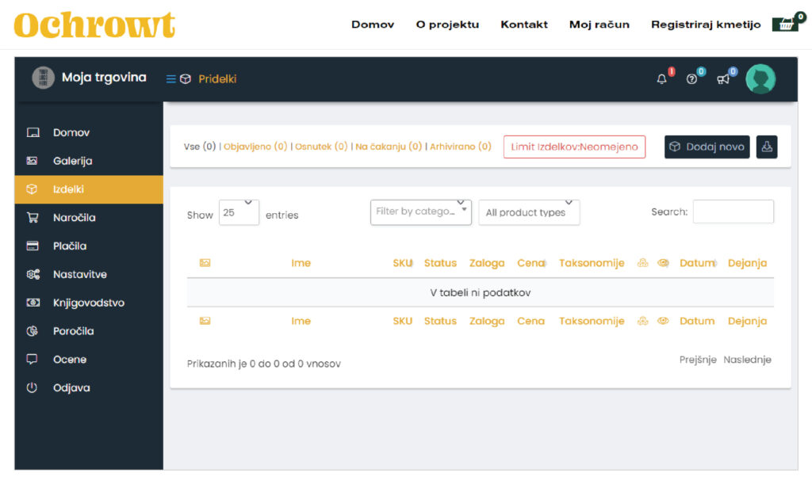Click Registriraj kmetijo in the top navigation
The width and height of the screenshot is (812, 484).
click(706, 25)
